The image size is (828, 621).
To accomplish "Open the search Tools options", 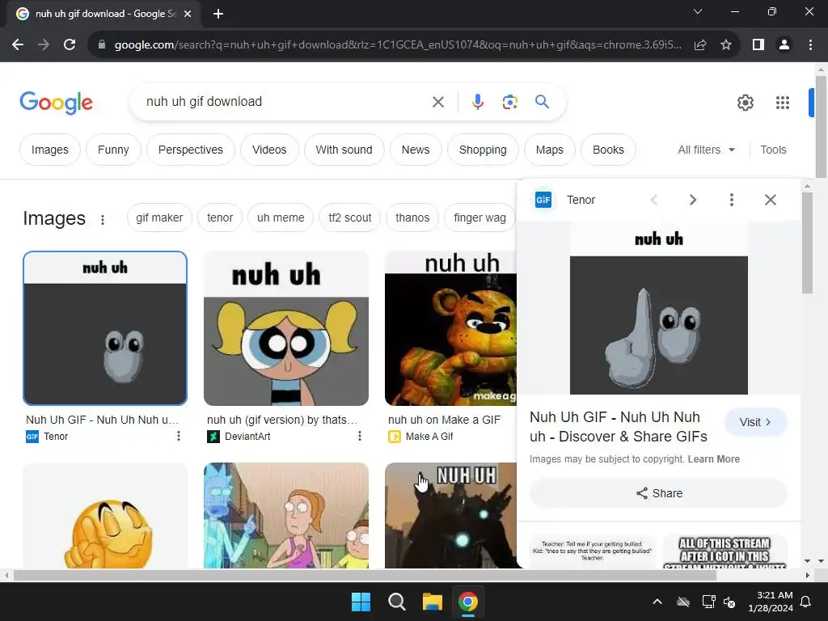I will pyautogui.click(x=773, y=150).
